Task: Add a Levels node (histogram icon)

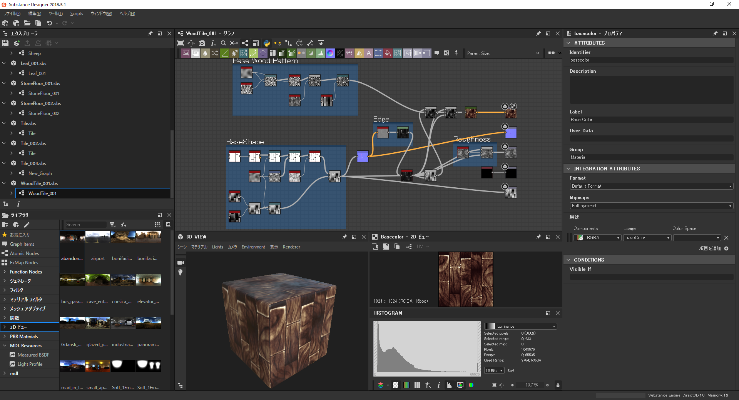Action: (321, 53)
